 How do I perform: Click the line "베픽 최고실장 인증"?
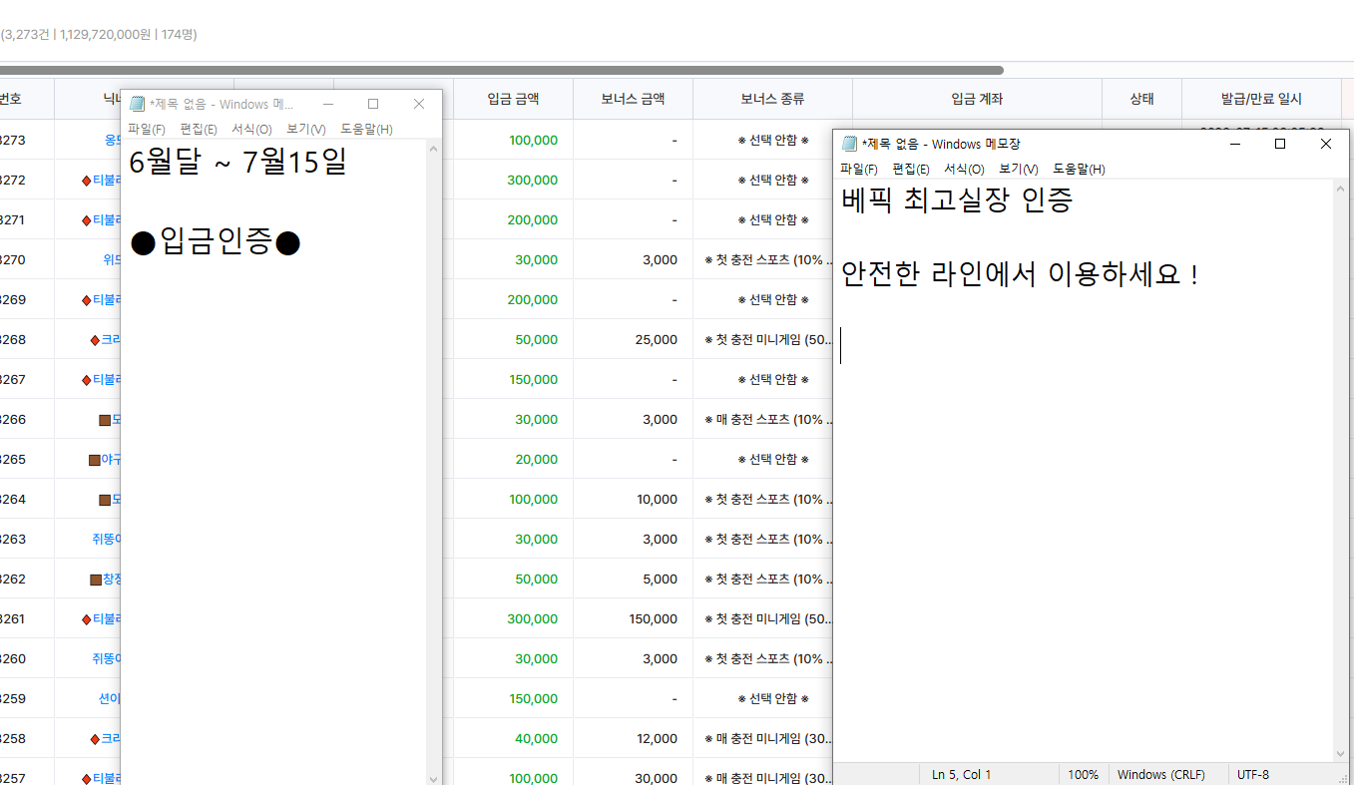[957, 200]
